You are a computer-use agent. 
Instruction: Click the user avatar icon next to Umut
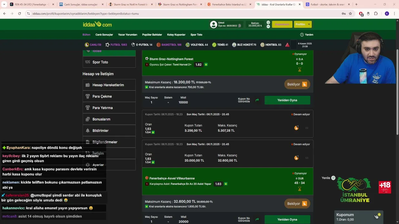click(214, 24)
